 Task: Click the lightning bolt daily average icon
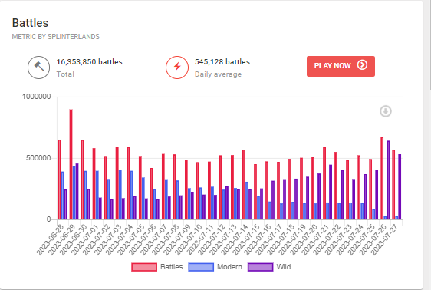177,68
